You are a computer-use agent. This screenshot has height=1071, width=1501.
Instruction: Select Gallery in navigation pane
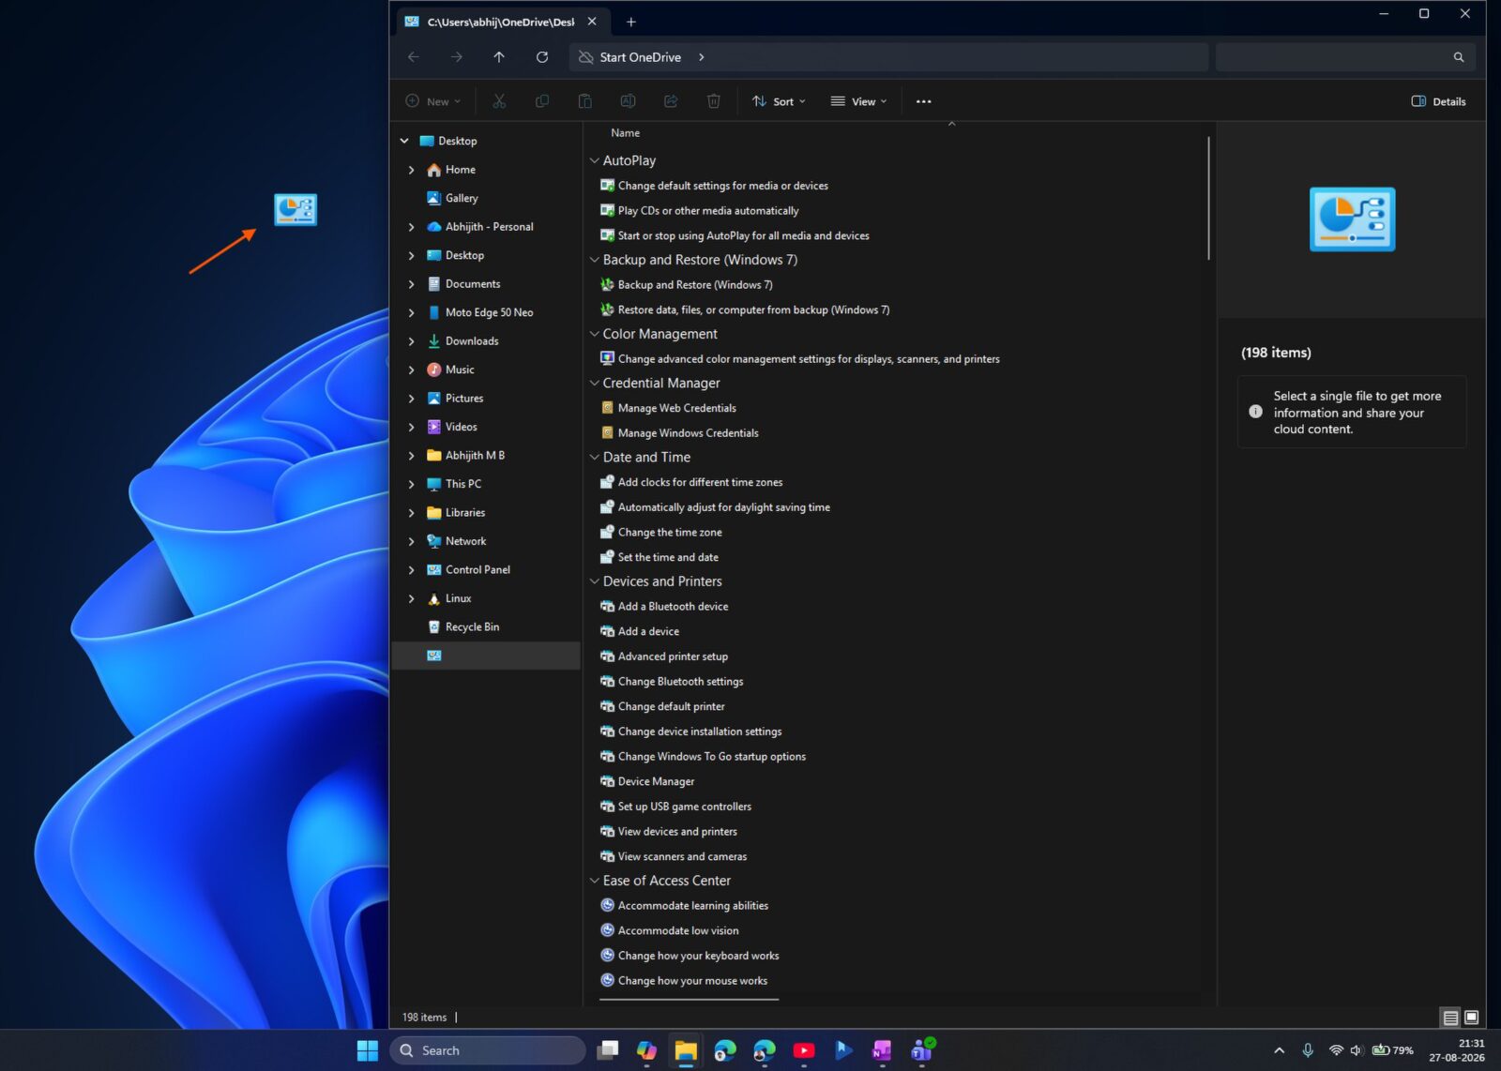pyautogui.click(x=462, y=198)
